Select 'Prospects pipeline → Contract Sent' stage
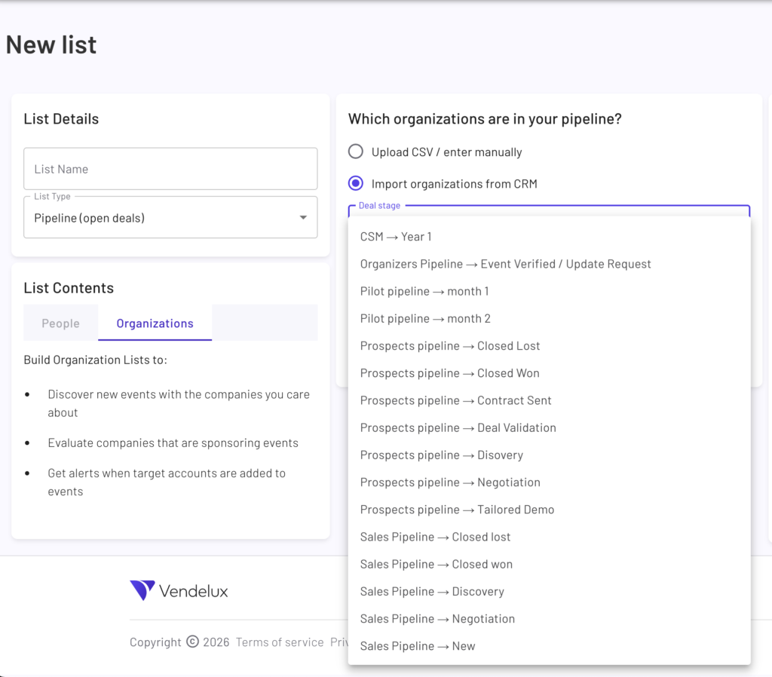This screenshot has height=677, width=772. 455,400
